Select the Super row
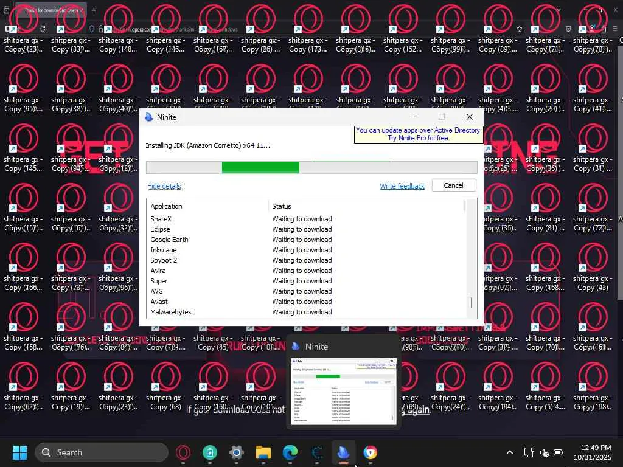This screenshot has width=623, height=467. (306, 281)
